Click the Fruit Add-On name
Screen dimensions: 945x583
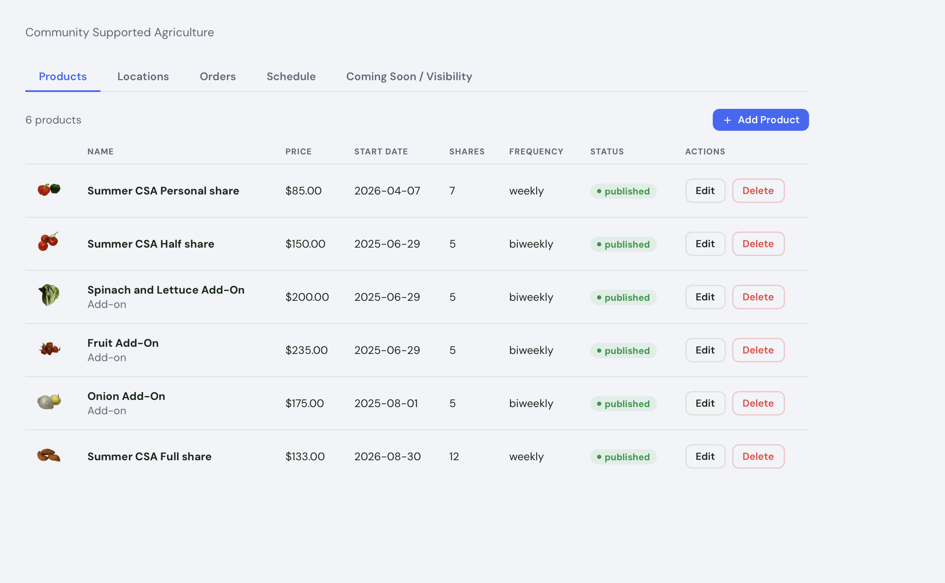[123, 343]
